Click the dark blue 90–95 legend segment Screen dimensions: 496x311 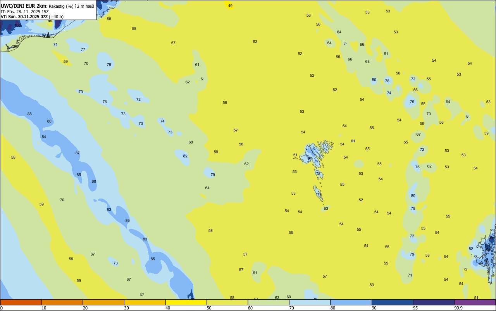[392, 302]
